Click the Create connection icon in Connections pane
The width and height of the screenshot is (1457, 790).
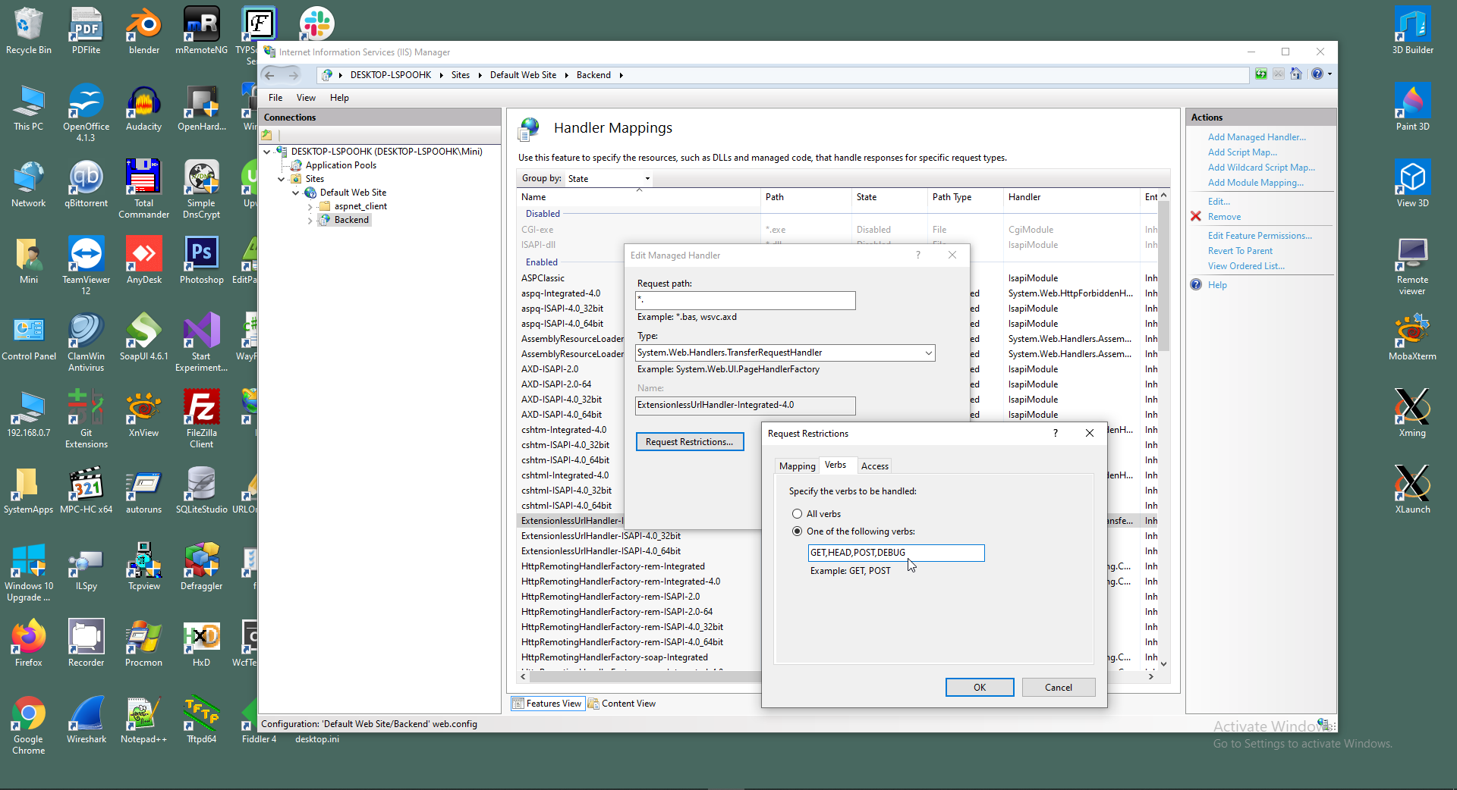(x=267, y=136)
